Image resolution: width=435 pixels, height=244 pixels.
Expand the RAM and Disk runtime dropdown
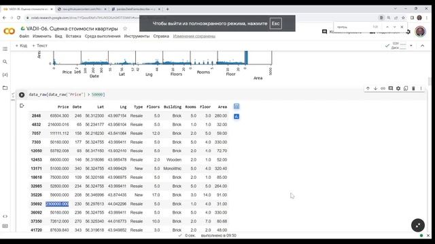click(411, 45)
